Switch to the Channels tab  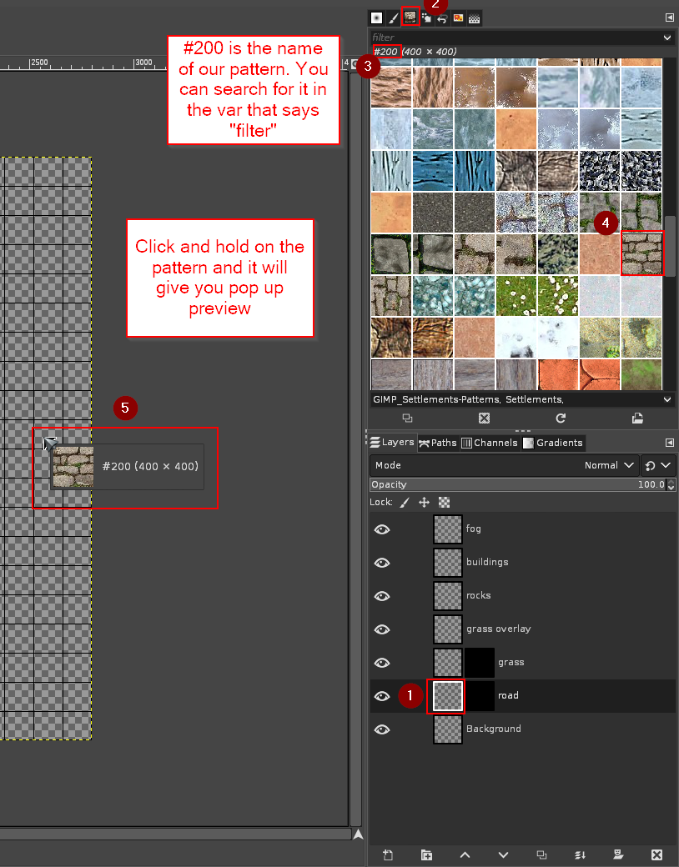pos(495,443)
